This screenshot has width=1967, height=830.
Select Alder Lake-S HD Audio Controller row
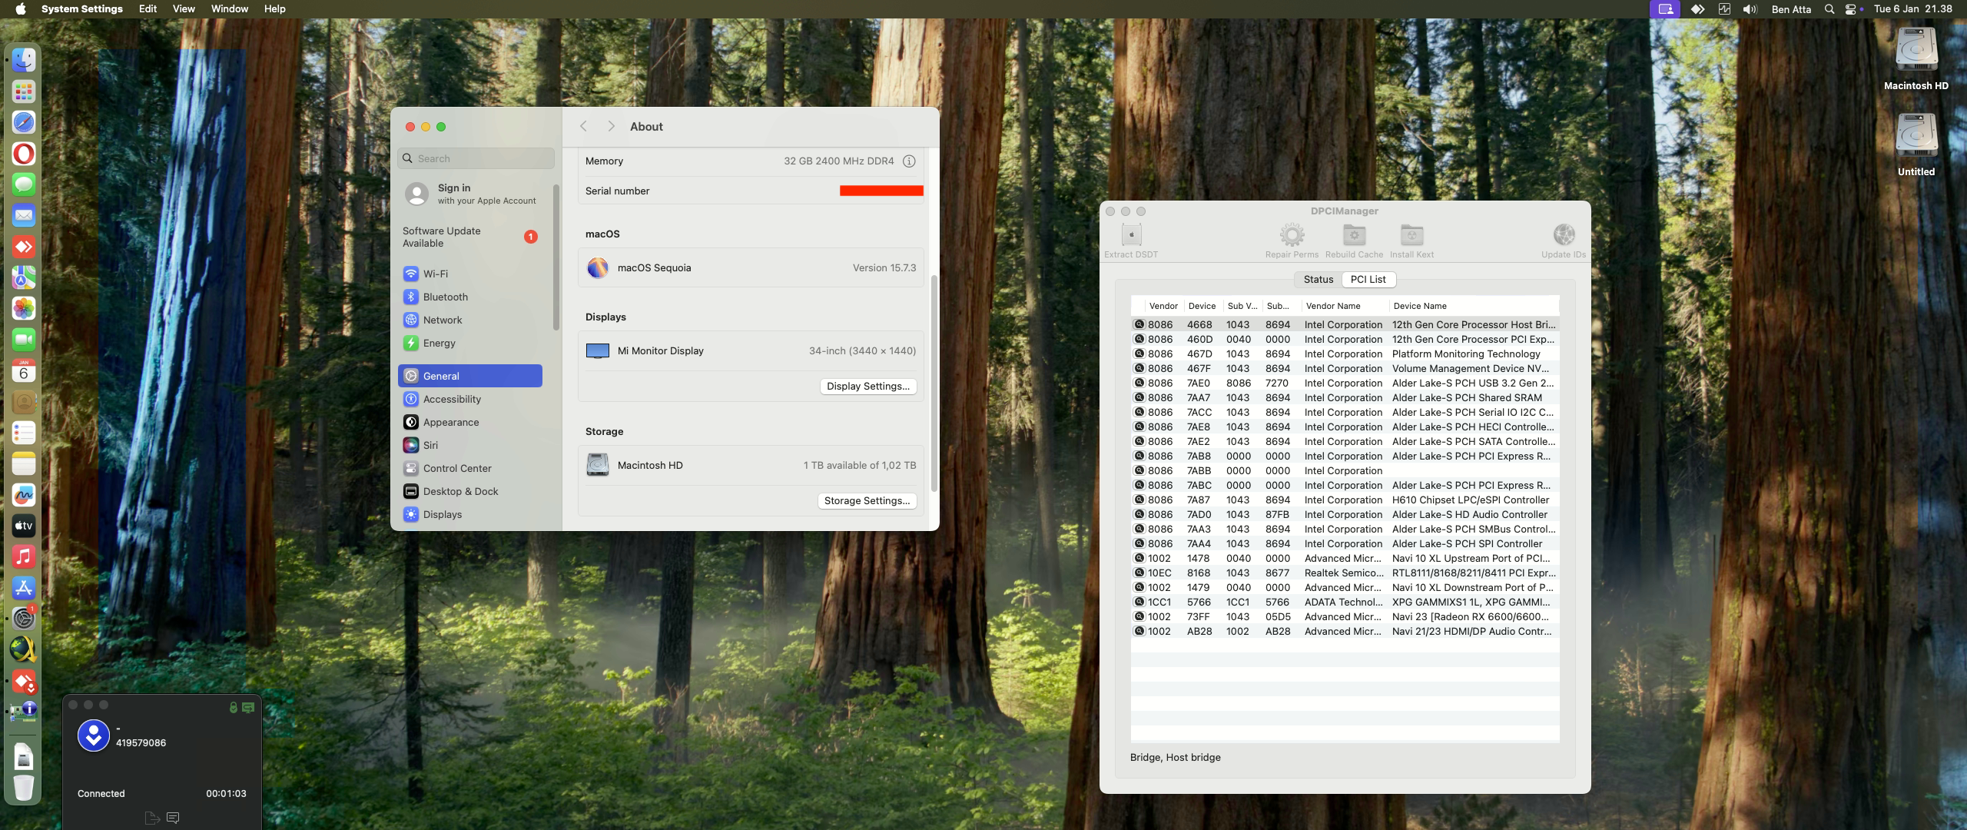tap(1345, 515)
